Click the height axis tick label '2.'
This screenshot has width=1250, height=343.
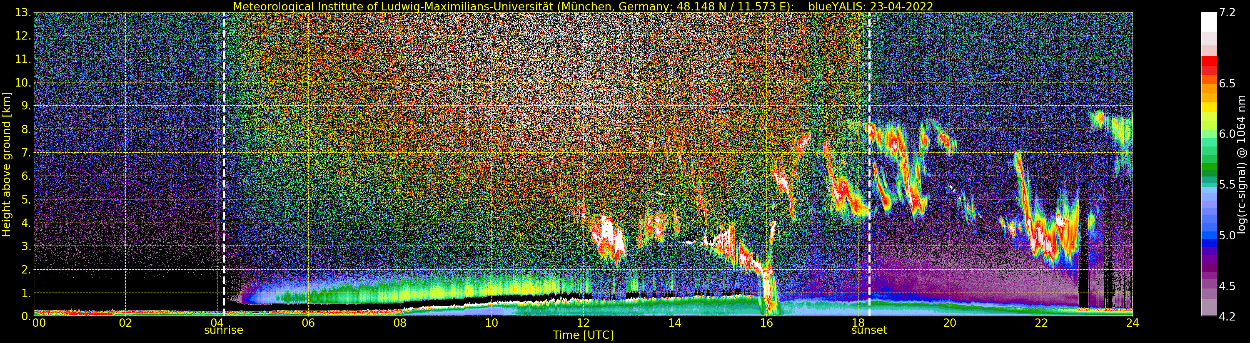(26, 269)
